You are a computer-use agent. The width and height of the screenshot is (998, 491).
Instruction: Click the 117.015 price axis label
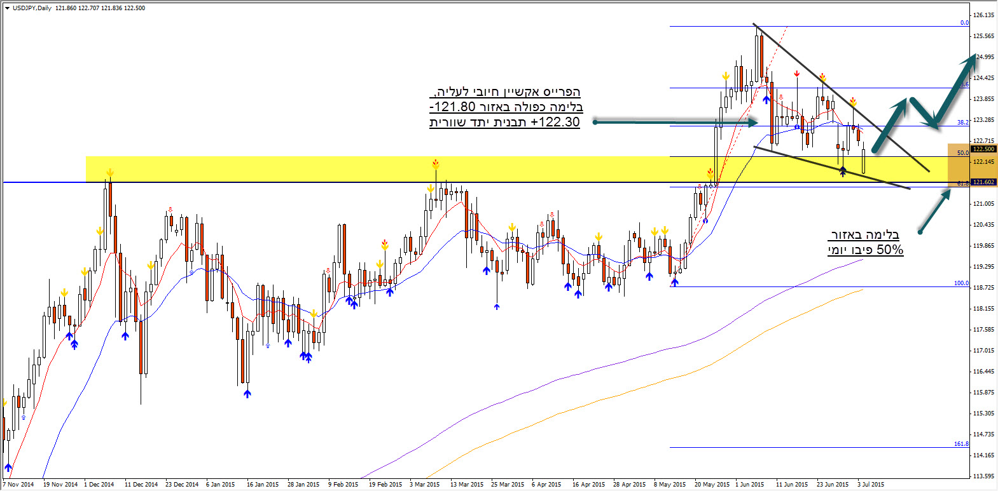(x=983, y=350)
